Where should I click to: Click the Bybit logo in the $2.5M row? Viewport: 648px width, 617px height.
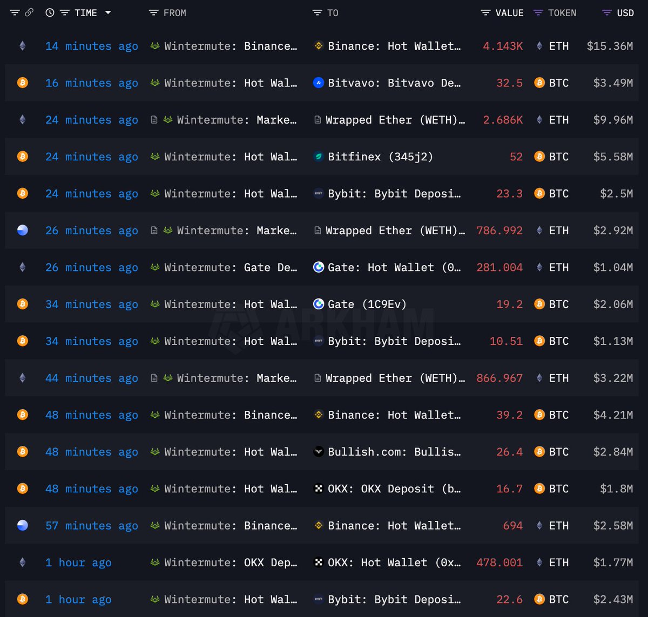tap(319, 193)
